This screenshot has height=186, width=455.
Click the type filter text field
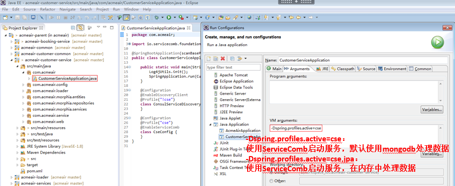[x=233, y=67]
